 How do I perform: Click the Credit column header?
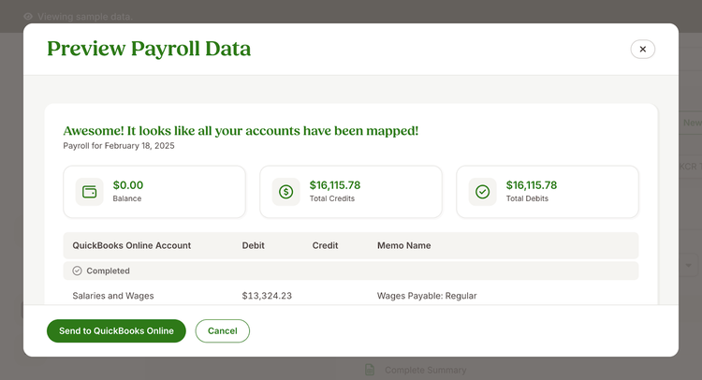coord(325,245)
